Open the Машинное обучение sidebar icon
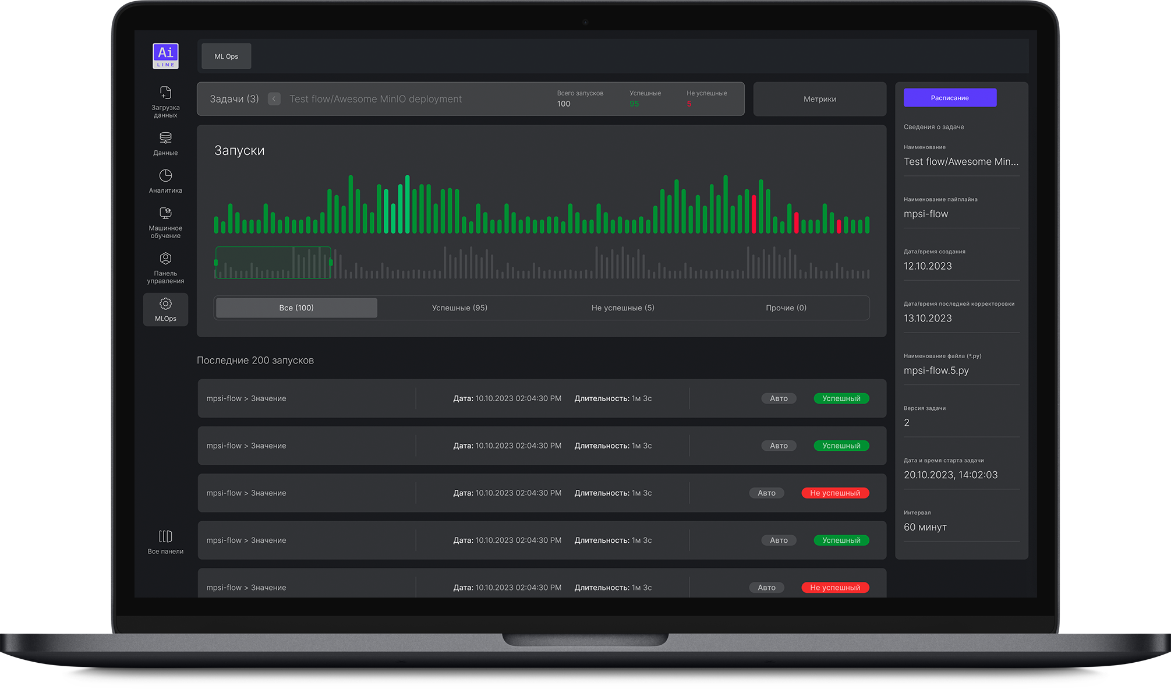This screenshot has height=689, width=1171. (165, 214)
